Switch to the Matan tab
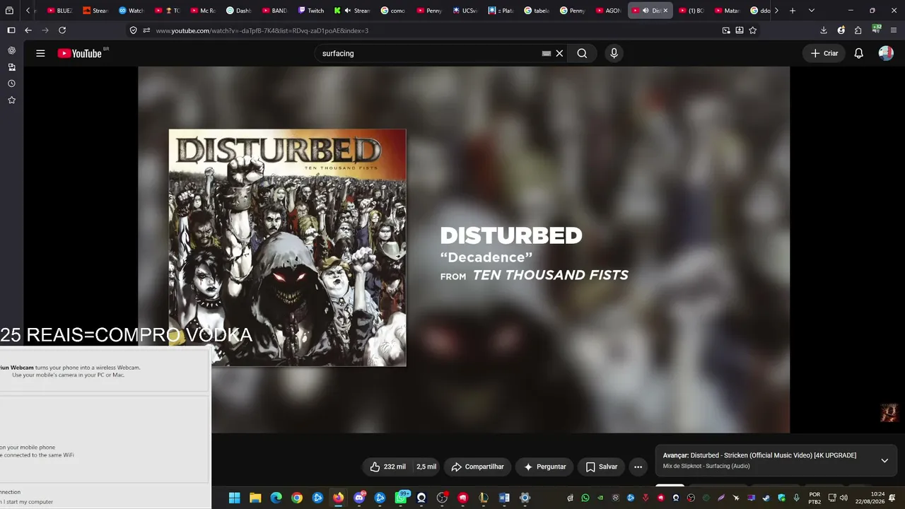Viewport: 905px width, 509px height. [727, 11]
